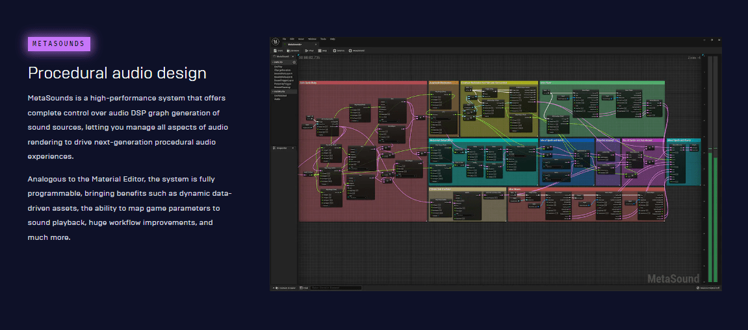Viewport: 748px width, 330px height.
Task: Open the Help menu
Action: (x=333, y=39)
